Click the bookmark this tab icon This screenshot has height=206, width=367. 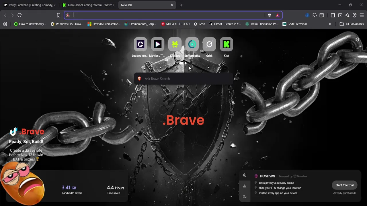(58, 15)
